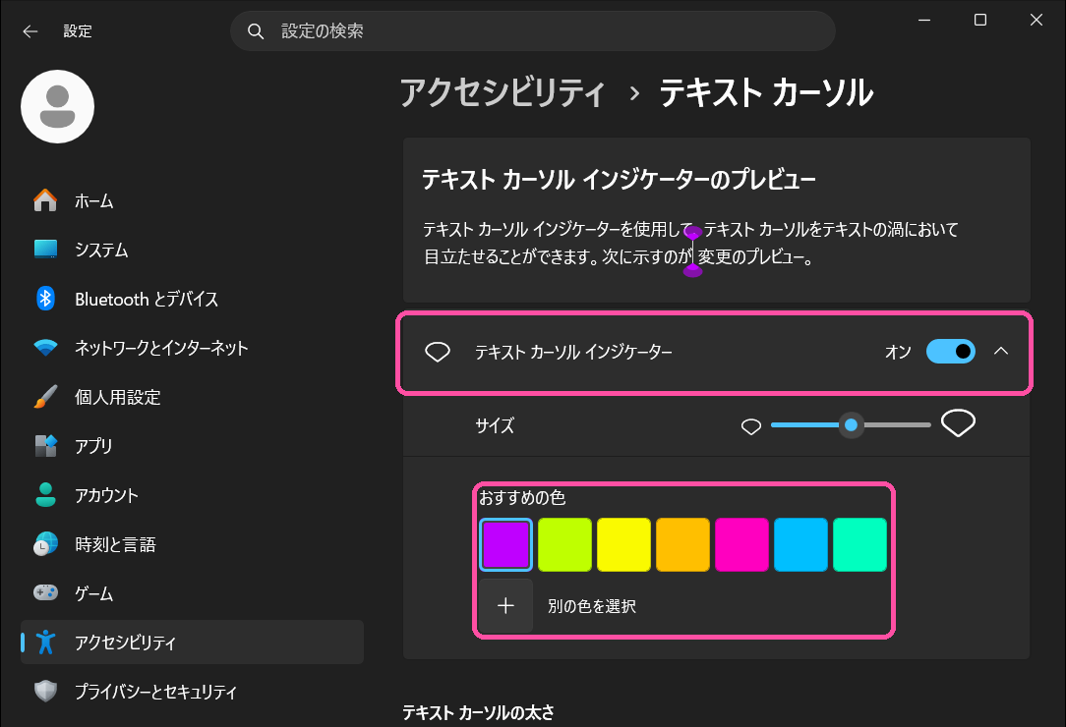Click the おすすめの色 label
This screenshot has width=1066, height=727.
pyautogui.click(x=523, y=497)
